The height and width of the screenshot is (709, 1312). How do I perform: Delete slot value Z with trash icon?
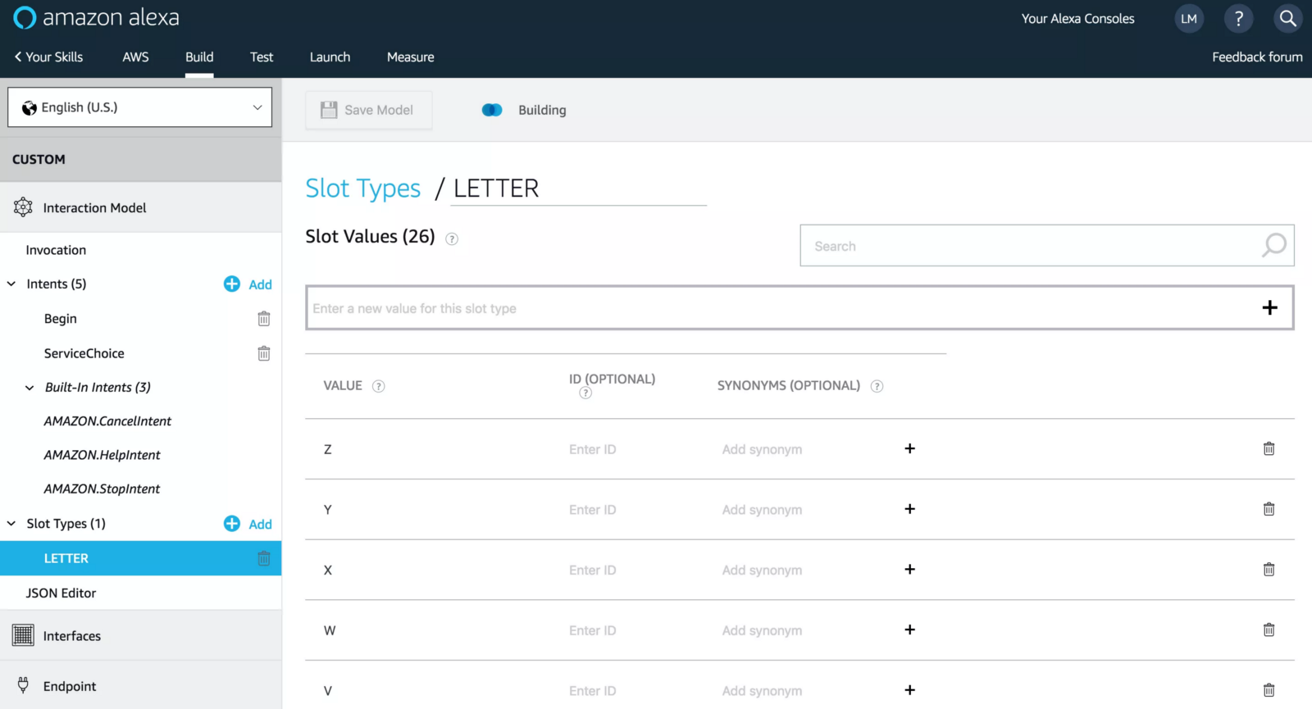pos(1269,449)
